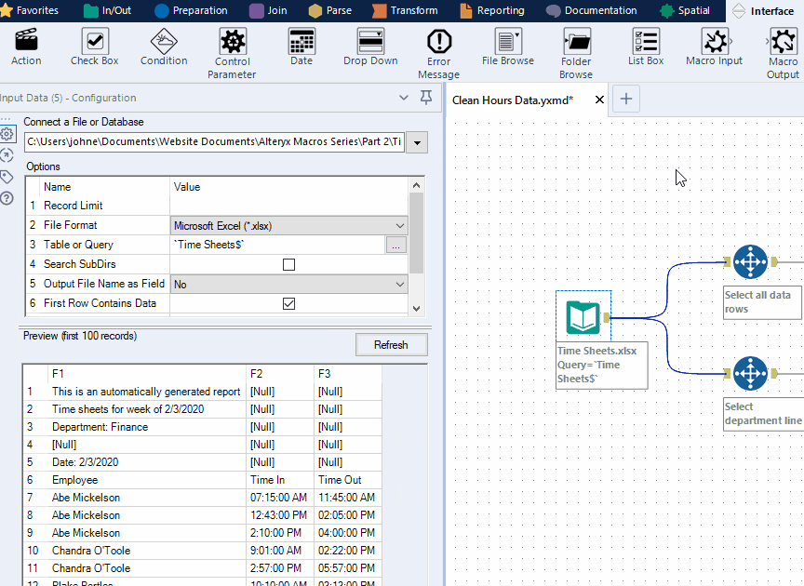Click the Refresh button in Preview
Screen dimensions: 804x586
coord(391,344)
